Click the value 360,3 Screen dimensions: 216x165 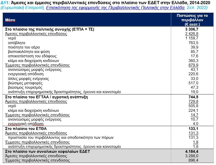pyautogui.click(x=193, y=60)
